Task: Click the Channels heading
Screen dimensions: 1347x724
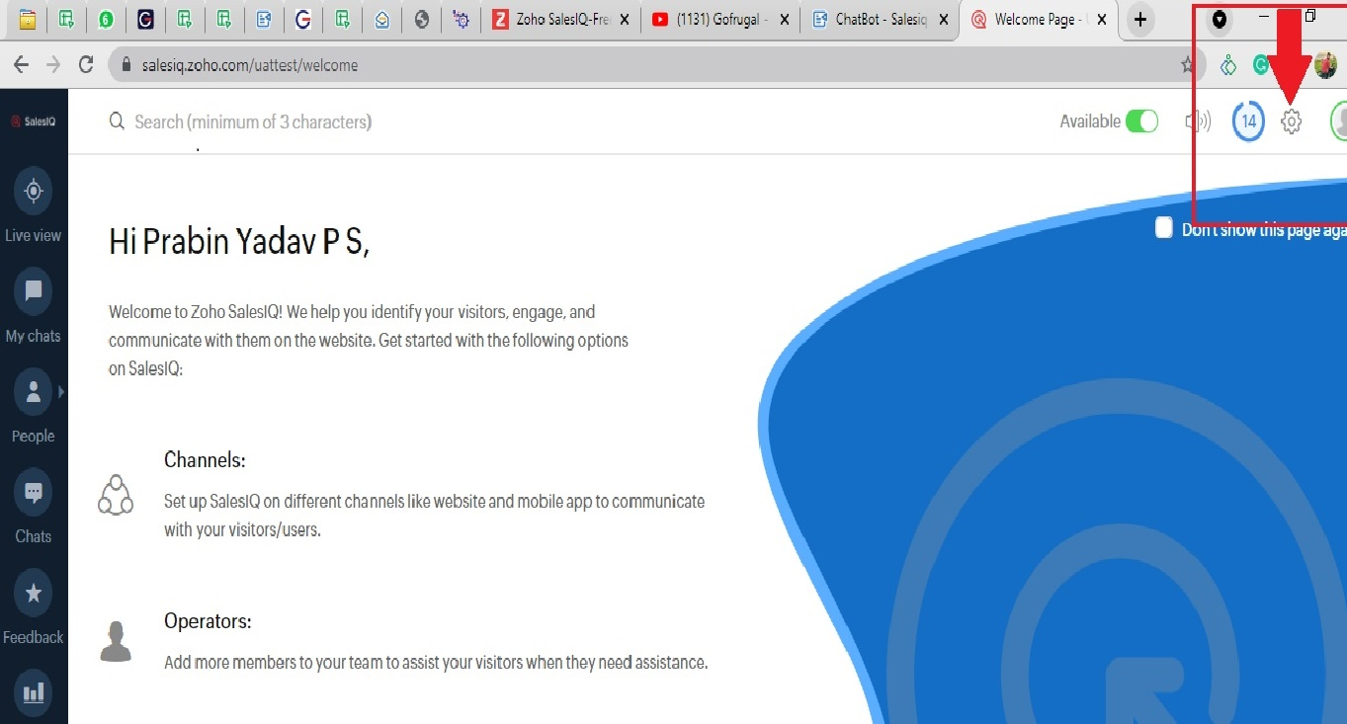Action: click(x=205, y=460)
